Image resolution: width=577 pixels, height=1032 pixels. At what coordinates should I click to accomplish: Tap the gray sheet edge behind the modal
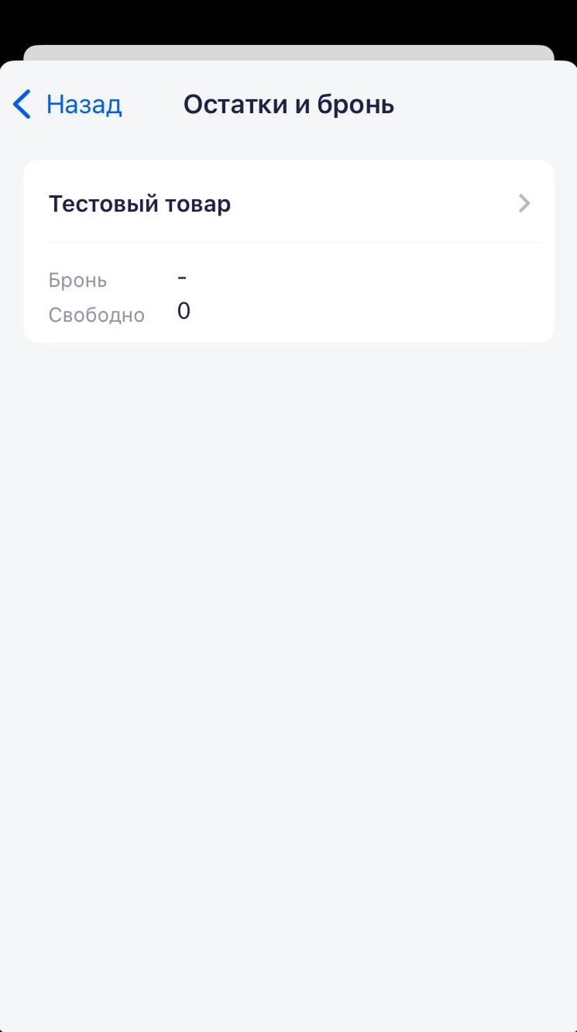pyautogui.click(x=288, y=52)
